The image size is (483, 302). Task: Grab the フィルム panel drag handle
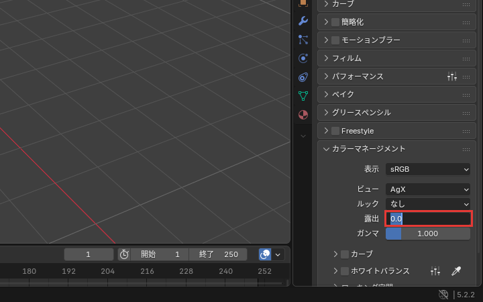[x=466, y=58]
